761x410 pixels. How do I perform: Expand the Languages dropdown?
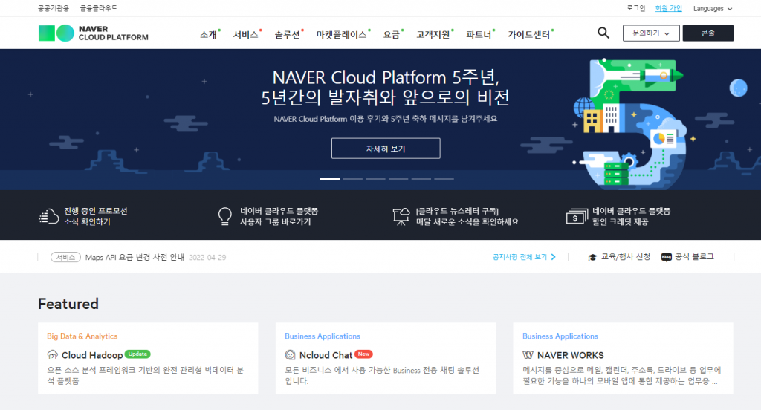(x=713, y=8)
